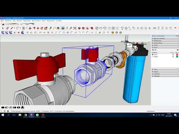Click the Delete Layer minus icon
This screenshot has width=179, height=134.
click(x=156, y=50)
